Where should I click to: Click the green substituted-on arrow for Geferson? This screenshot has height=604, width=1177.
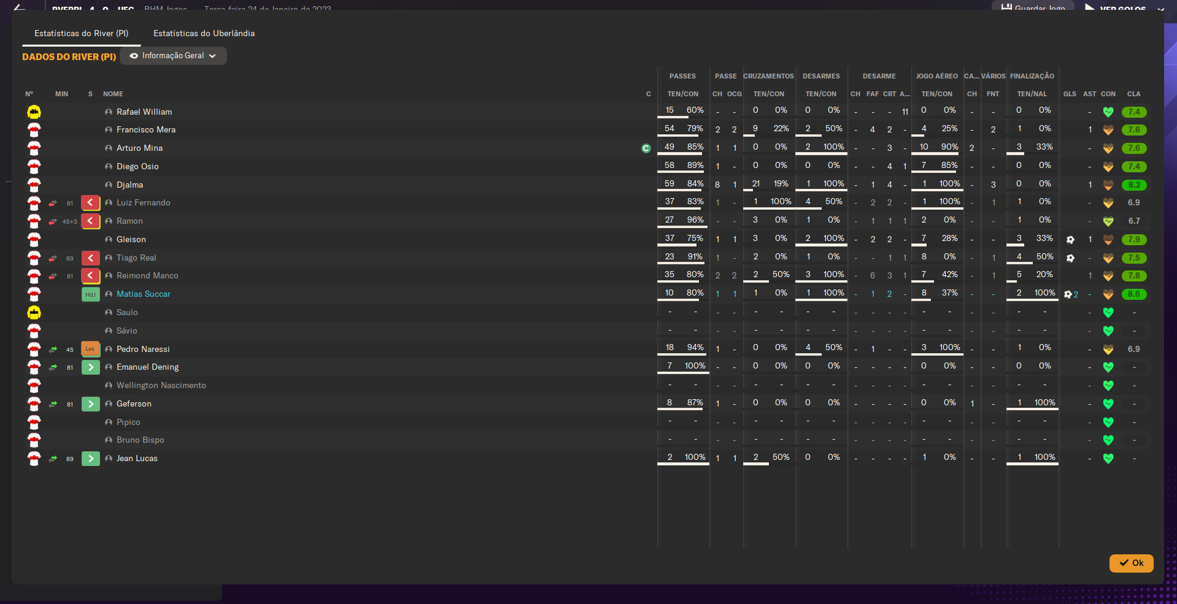(91, 403)
